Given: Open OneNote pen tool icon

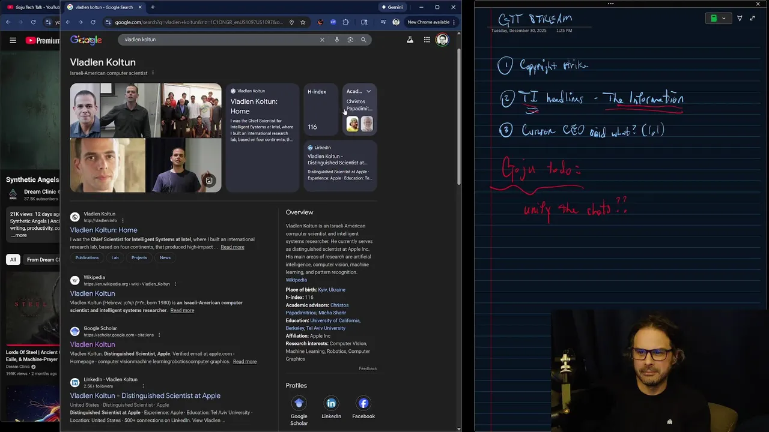Looking at the screenshot, I should [x=740, y=19].
